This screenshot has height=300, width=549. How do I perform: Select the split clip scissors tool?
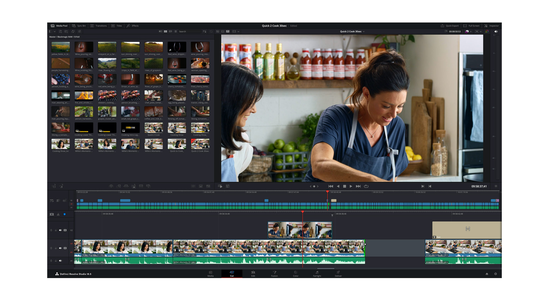(58, 214)
